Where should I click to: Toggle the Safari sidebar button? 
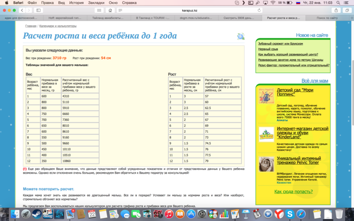[39, 10]
